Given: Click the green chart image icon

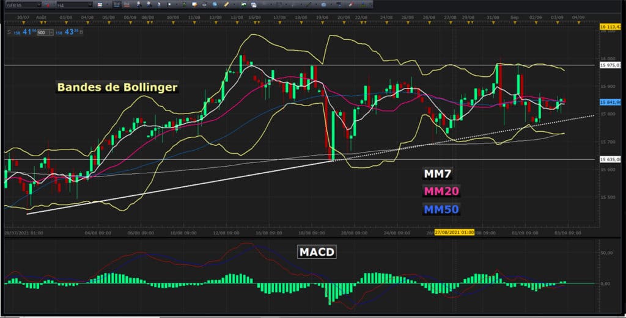Looking at the screenshot, I should (244, 5).
